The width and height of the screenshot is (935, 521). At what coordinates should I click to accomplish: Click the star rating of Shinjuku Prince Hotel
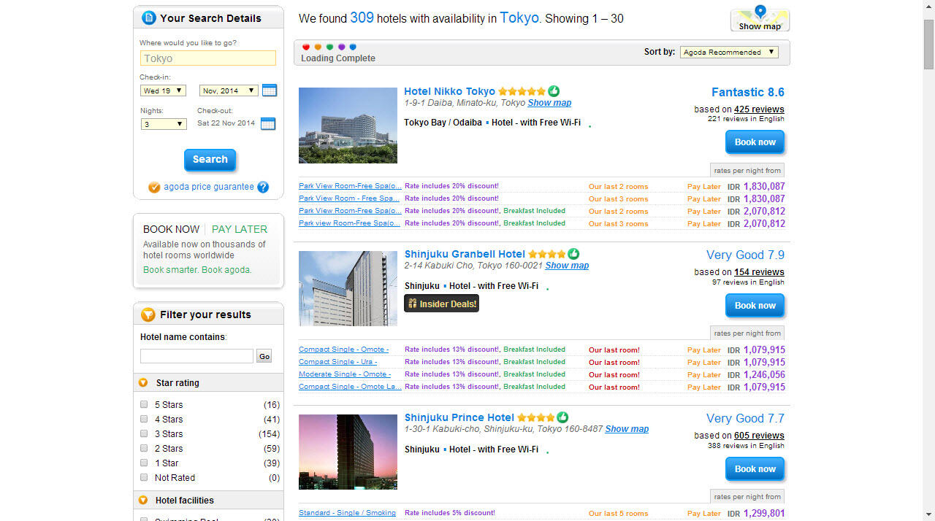pyautogui.click(x=536, y=418)
